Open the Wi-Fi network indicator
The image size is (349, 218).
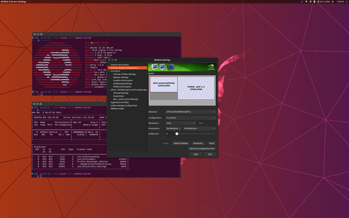306,1
